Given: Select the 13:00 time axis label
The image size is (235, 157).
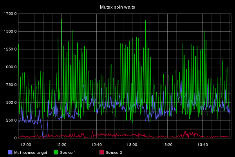Looking at the screenshot, I should click(132, 144).
